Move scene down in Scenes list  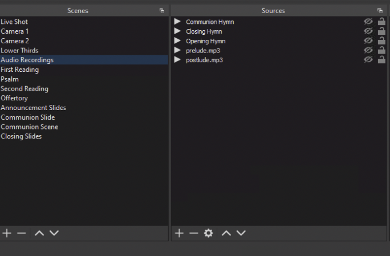54,233
